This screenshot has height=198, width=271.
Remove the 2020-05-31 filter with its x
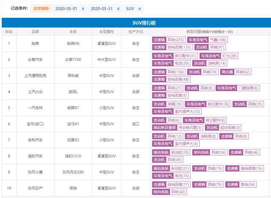[118, 9]
